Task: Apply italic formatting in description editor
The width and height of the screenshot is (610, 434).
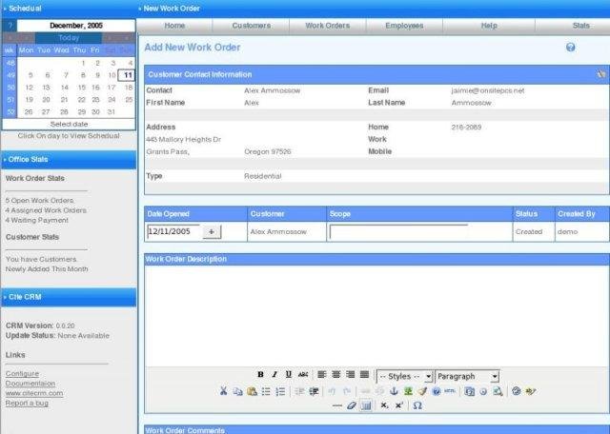Action: [274, 376]
